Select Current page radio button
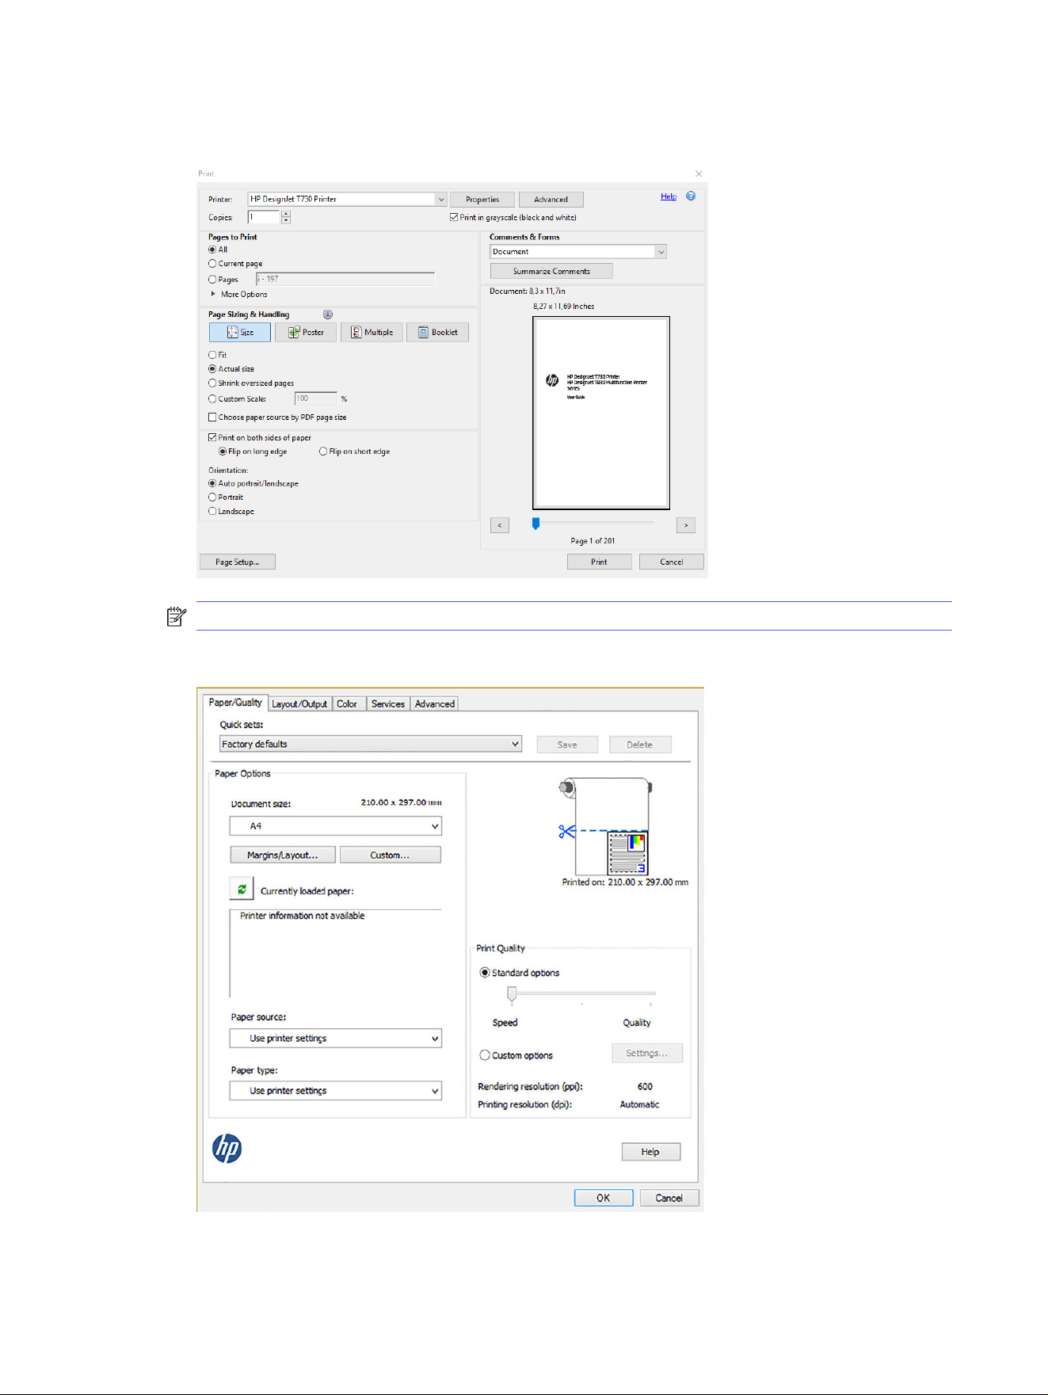The image size is (1048, 1395). tap(212, 264)
